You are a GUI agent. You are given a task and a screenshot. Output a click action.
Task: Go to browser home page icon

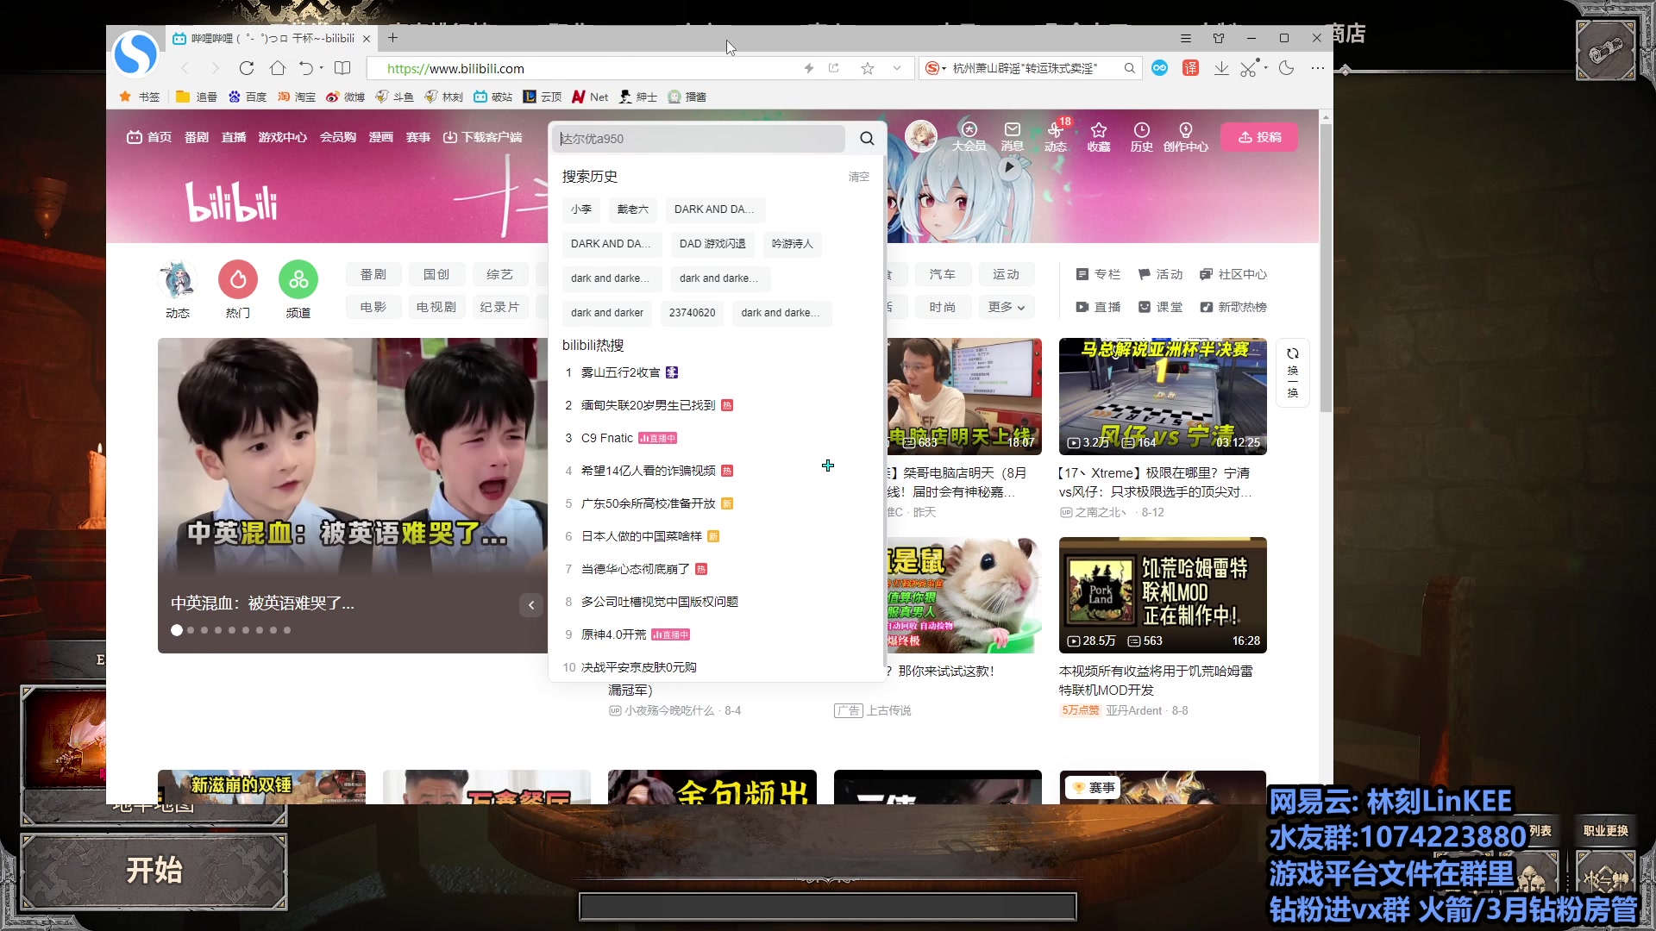click(277, 68)
